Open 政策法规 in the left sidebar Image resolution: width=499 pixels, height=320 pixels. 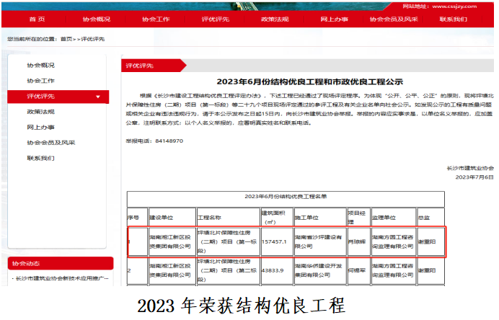[x=40, y=112]
